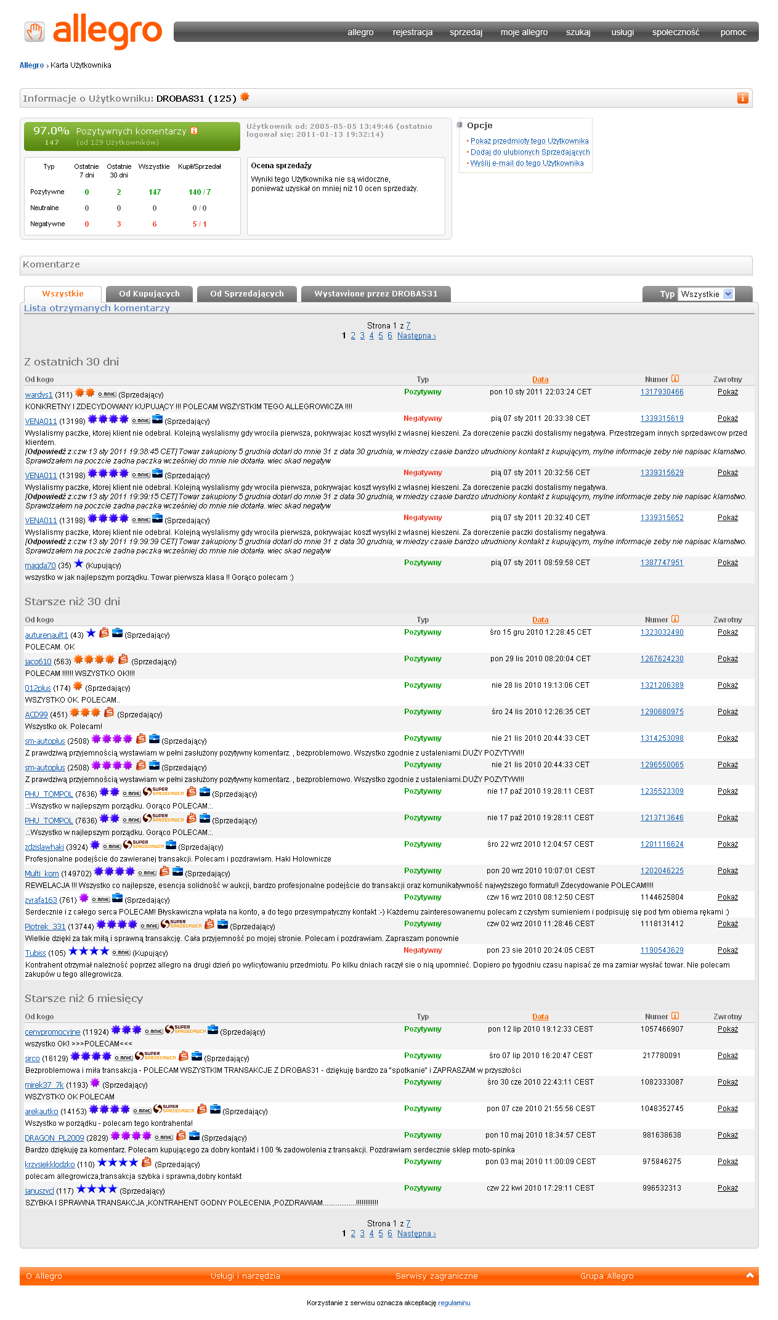778x1320 pixels.
Task: Open the "o mnie" badge for zyrafa163
Action: (100, 899)
